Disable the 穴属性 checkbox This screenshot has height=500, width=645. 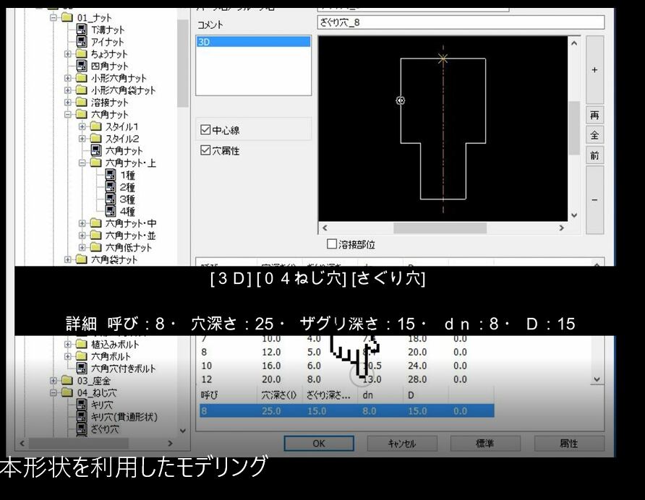205,151
